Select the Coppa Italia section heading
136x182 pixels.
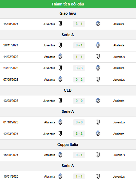67,145
